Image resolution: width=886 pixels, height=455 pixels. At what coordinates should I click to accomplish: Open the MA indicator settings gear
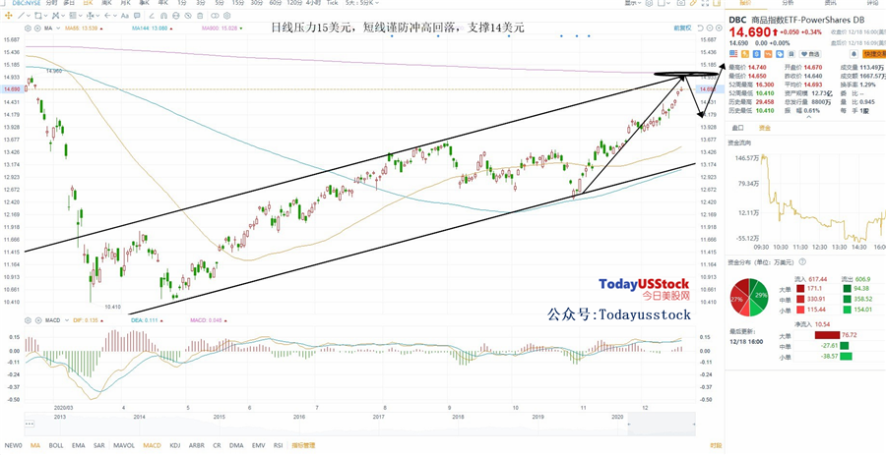pos(28,28)
